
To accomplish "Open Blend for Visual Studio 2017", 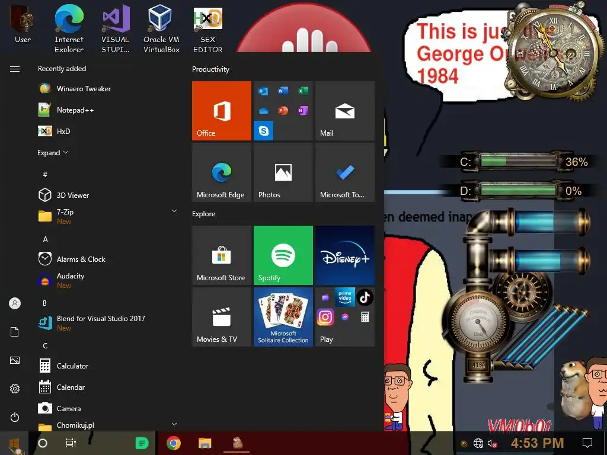I will [x=108, y=323].
